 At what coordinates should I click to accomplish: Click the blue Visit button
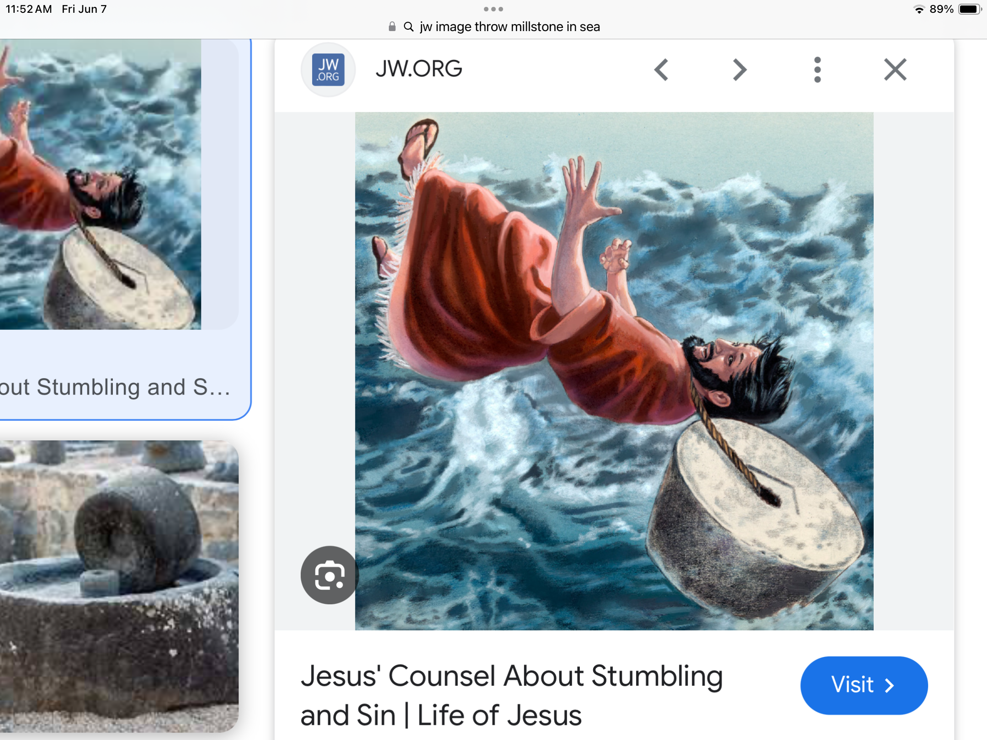[864, 685]
